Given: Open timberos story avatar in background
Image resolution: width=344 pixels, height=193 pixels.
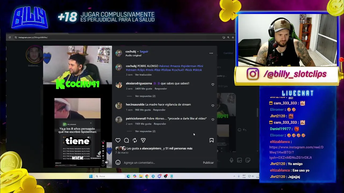Looking at the screenshot, I should pos(34,54).
